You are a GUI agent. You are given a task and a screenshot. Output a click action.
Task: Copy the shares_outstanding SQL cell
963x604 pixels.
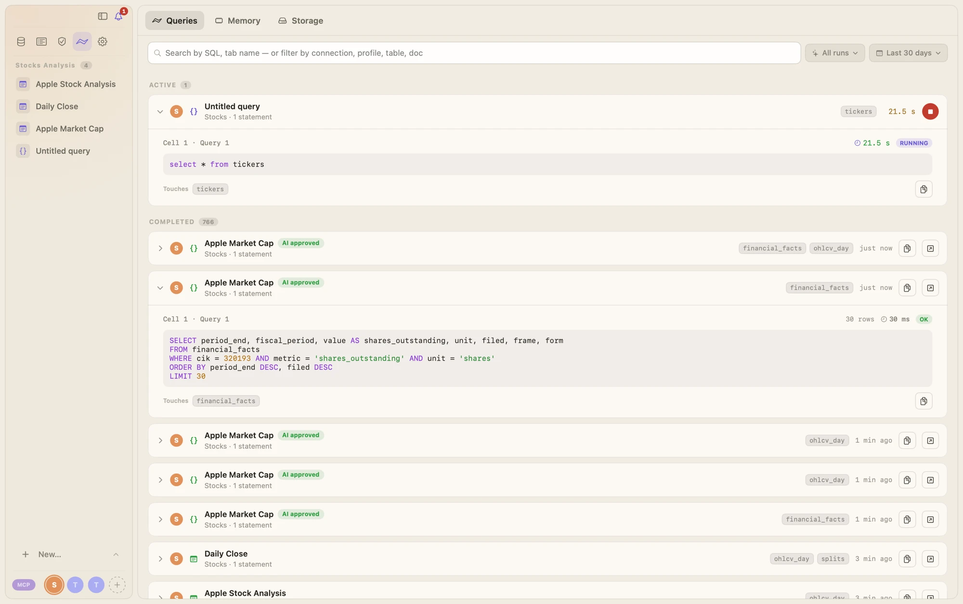924,401
